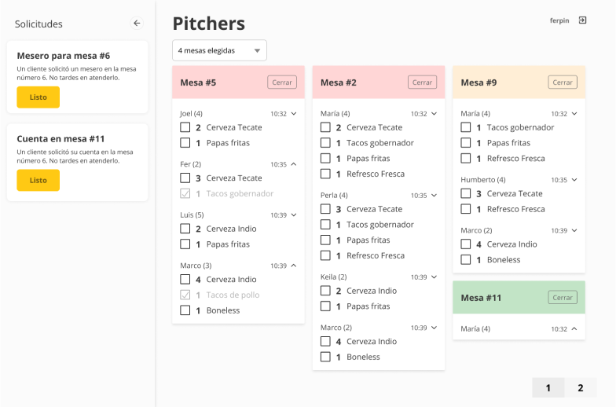Expand Joel's order in Mesa #5
Image resolution: width=616 pixels, height=407 pixels.
click(294, 114)
